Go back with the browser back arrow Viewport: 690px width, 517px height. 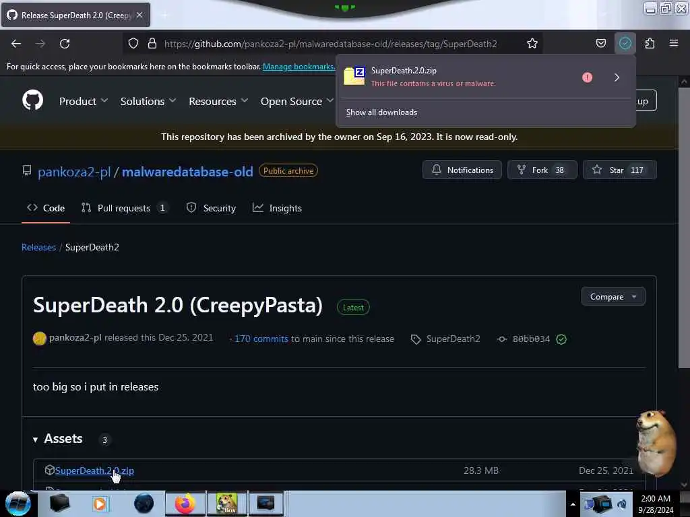click(16, 44)
